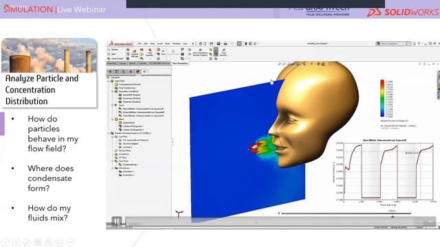Screen dimensions: 440x247
Task: Collapse the Input Data tree node
Action: click(x=109, y=81)
